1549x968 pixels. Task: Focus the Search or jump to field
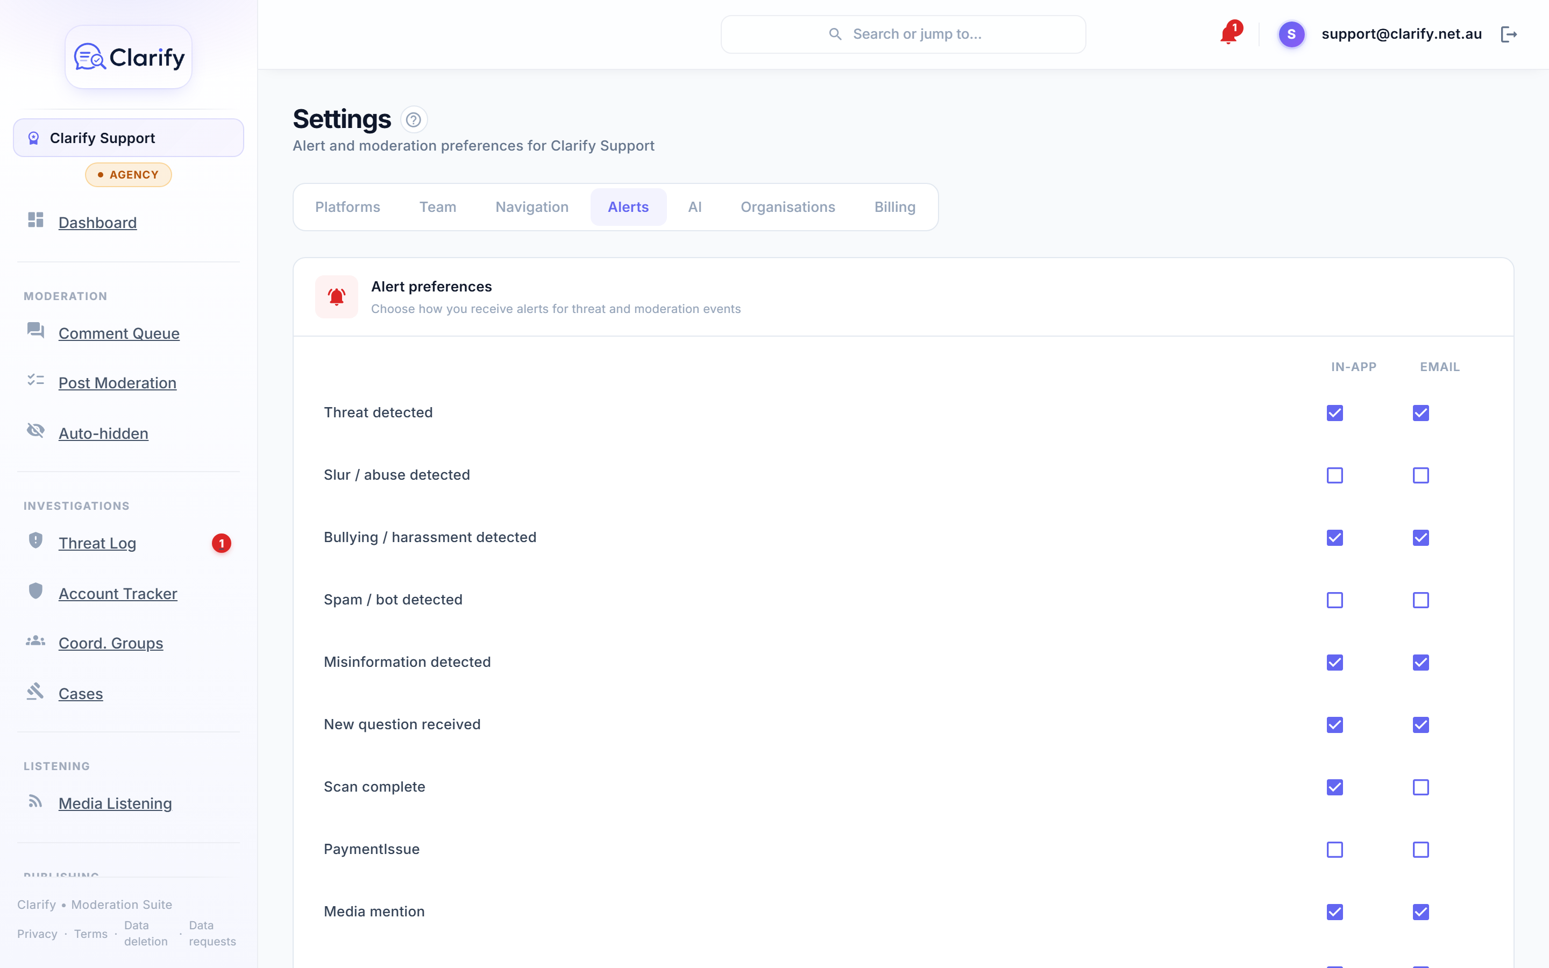[903, 34]
